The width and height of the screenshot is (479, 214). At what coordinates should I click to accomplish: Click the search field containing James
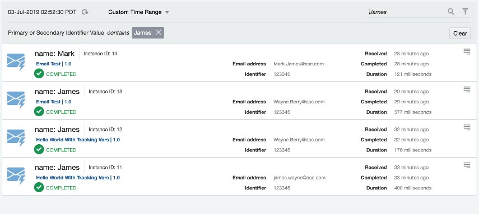coord(406,12)
